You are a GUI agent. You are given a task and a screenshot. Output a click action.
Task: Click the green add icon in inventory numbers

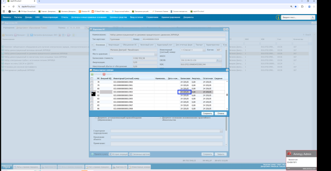(x=92, y=74)
